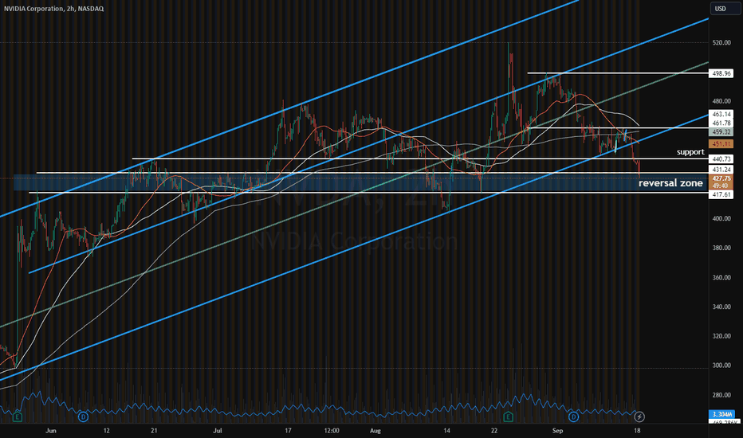
Task: Click the 461.78 price label
Action: coord(721,123)
